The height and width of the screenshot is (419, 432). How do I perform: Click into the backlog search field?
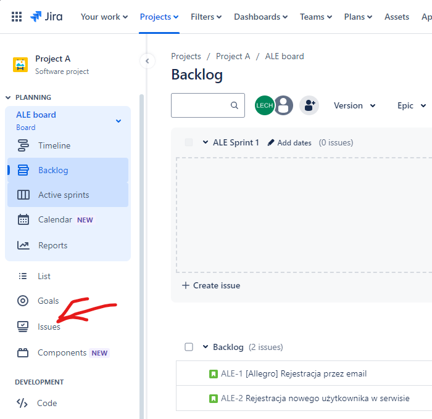pyautogui.click(x=208, y=105)
